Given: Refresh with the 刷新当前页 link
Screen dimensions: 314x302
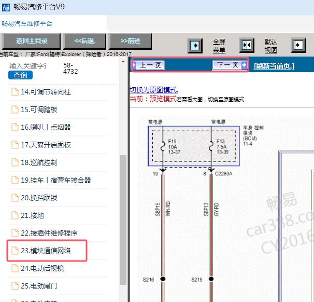Looking at the screenshot, I should 274,66.
